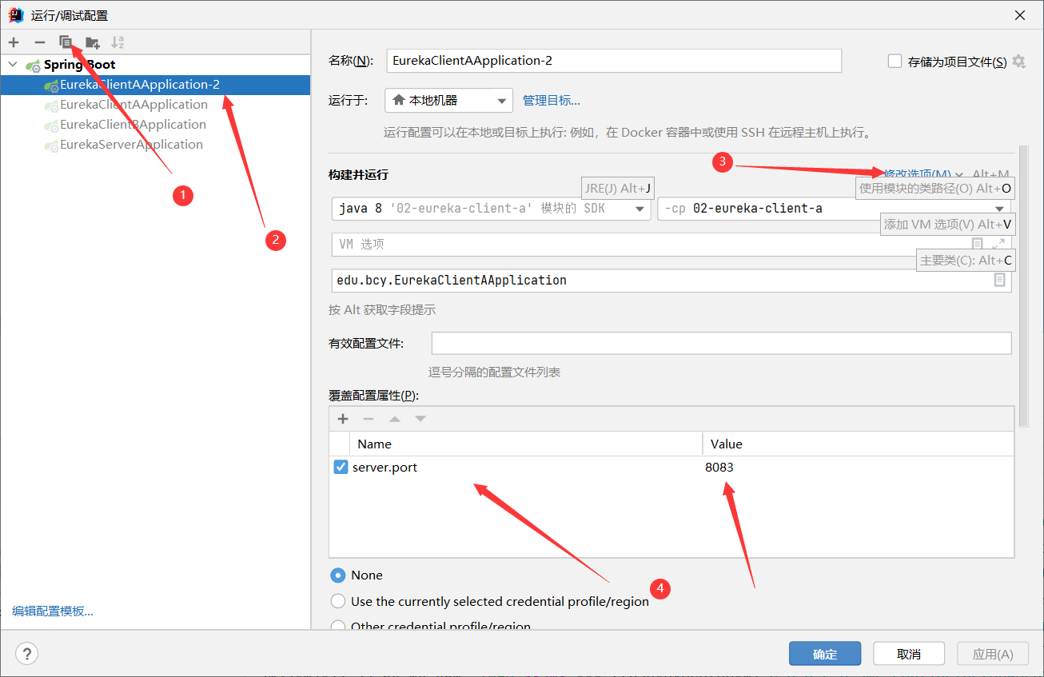Image resolution: width=1044 pixels, height=677 pixels.
Task: Collapse the Spring Boot tree node
Action: pyautogui.click(x=11, y=65)
